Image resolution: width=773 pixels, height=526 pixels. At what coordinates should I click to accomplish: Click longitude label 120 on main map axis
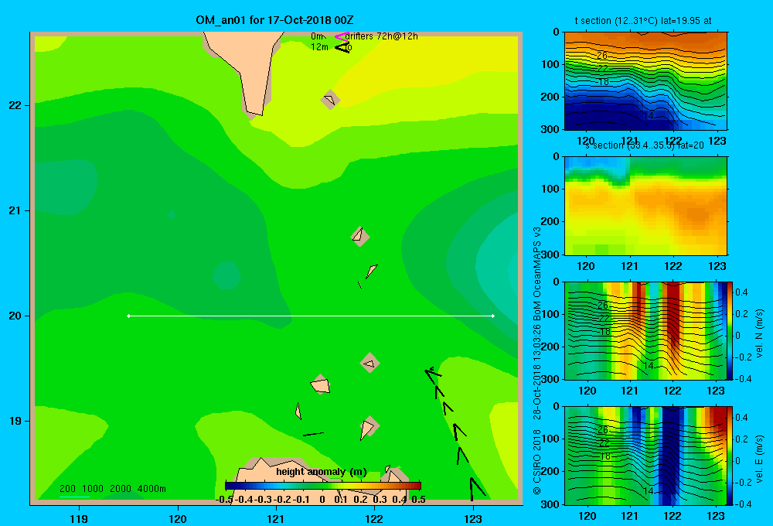(x=178, y=518)
